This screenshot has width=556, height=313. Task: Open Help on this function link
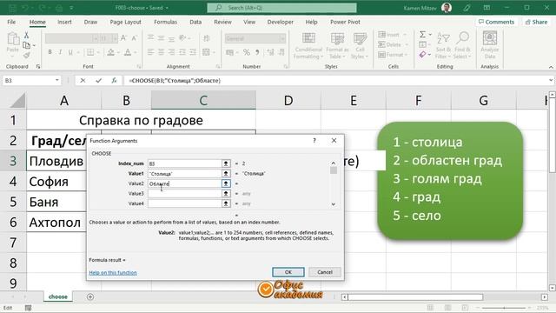pyautogui.click(x=113, y=272)
